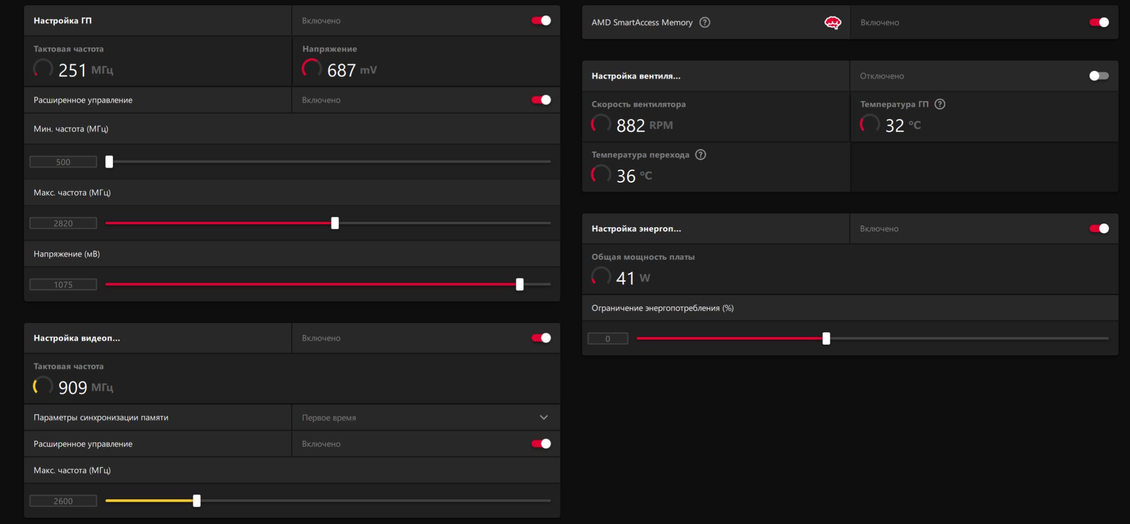Toggle Настройка видеопамяти switch
1130x524 pixels.
coord(541,338)
